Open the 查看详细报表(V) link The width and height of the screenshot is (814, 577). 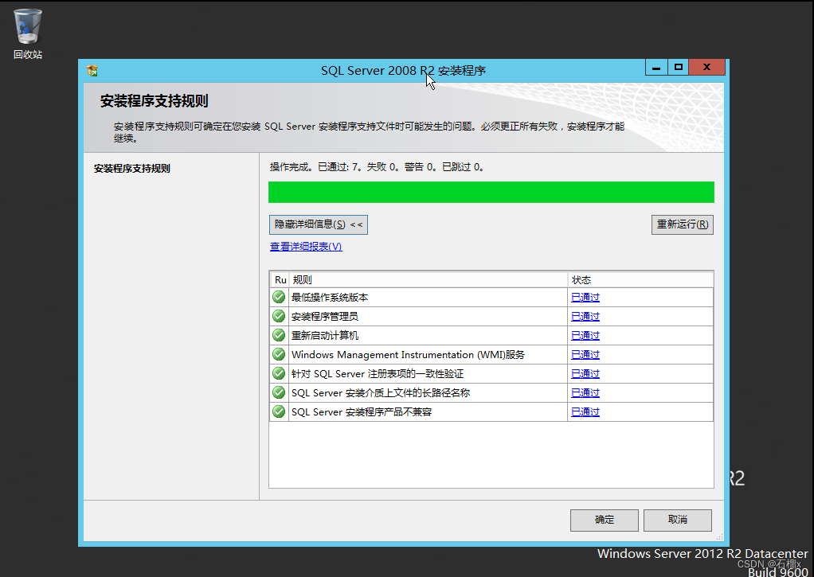306,247
